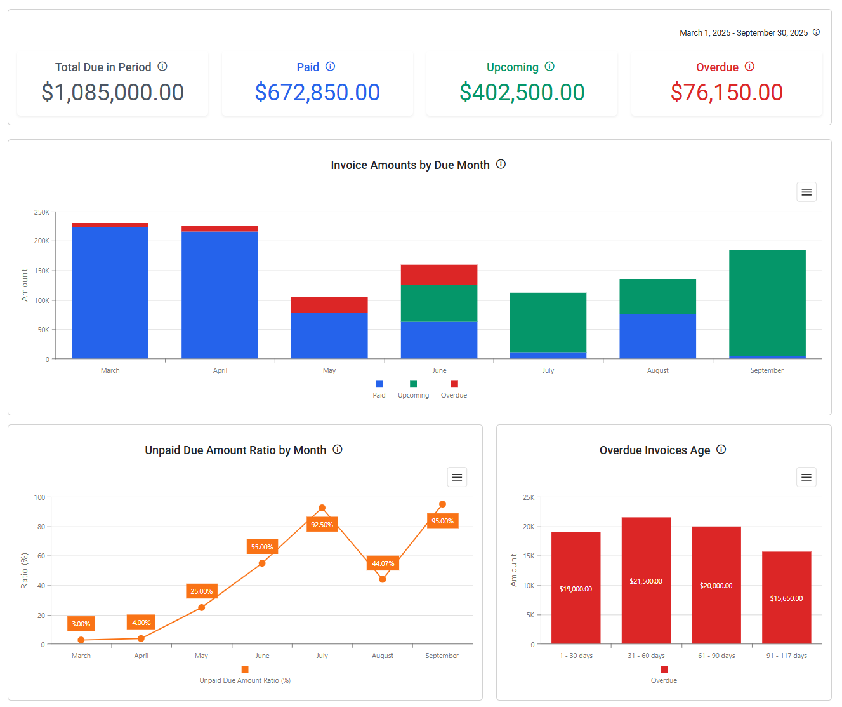Click info icon for Unpaid Due Amount Ratio
This screenshot has height=707, width=842.
click(338, 450)
